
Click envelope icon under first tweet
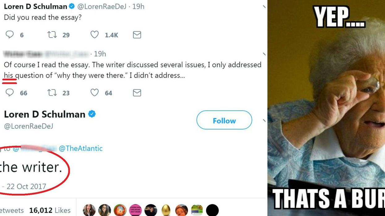pos(137,35)
